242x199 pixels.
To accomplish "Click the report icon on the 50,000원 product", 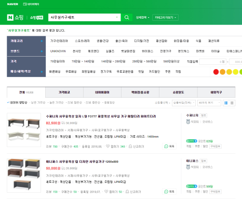I will [x=127, y=192].
